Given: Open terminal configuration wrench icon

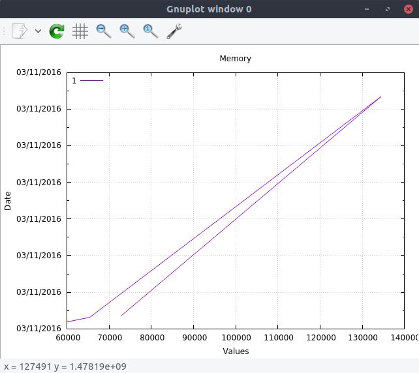Looking at the screenshot, I should [174, 31].
